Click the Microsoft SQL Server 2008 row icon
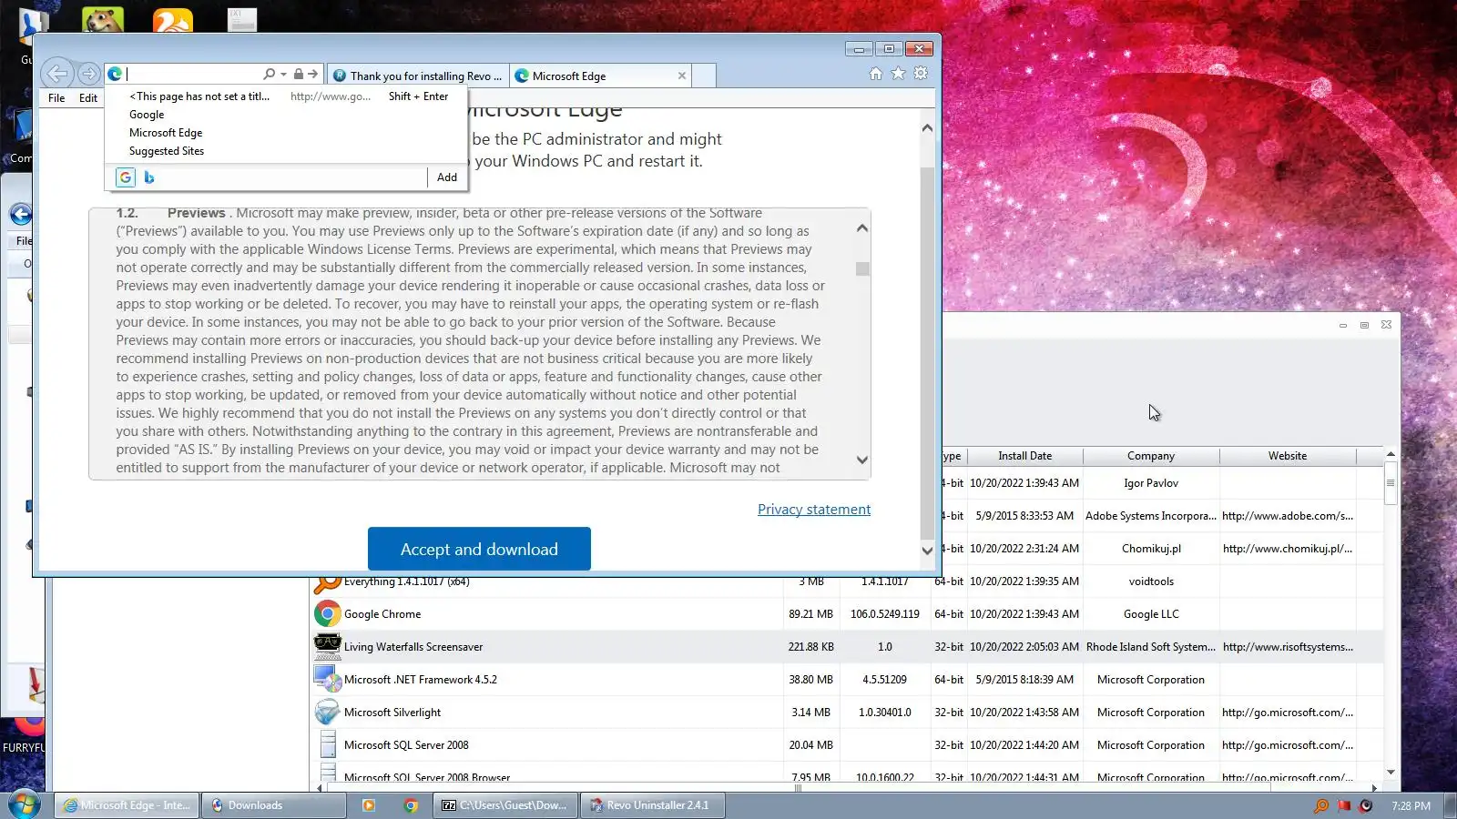The width and height of the screenshot is (1457, 819). [x=327, y=745]
